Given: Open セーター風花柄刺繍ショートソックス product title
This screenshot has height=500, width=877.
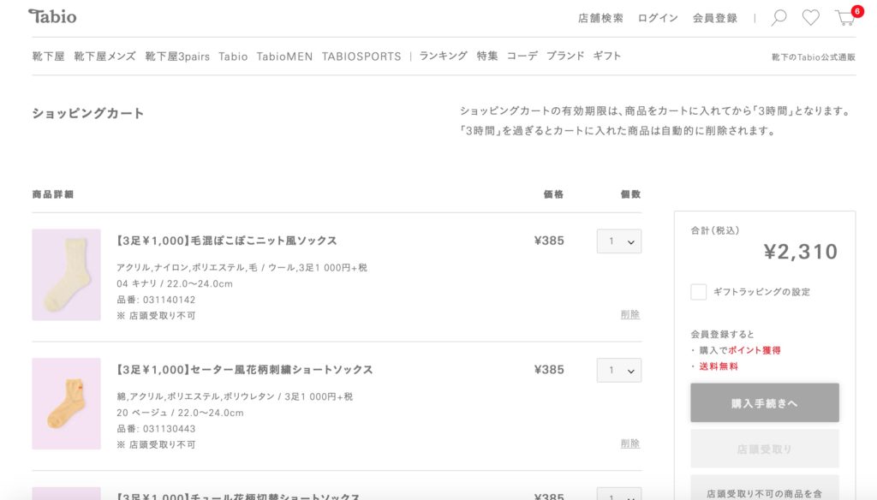Looking at the screenshot, I should pos(244,370).
